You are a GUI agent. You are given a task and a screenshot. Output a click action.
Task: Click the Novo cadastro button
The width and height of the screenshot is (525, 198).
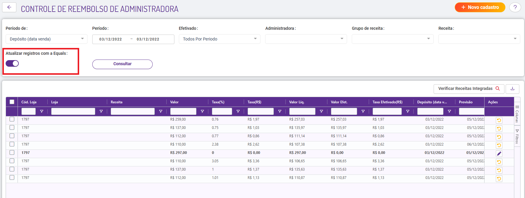point(480,7)
